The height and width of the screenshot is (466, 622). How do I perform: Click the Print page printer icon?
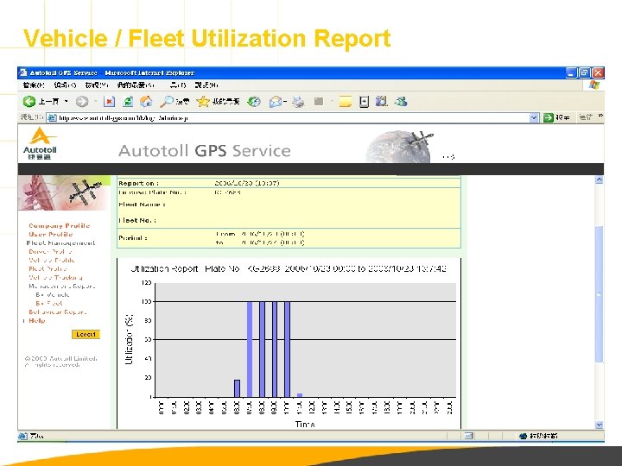(x=298, y=102)
